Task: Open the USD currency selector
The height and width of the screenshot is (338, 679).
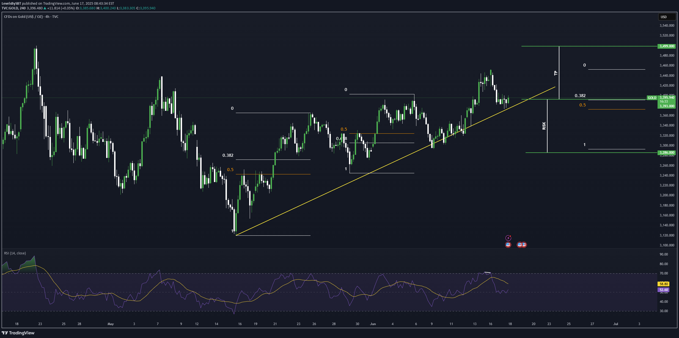Action: pyautogui.click(x=667, y=17)
